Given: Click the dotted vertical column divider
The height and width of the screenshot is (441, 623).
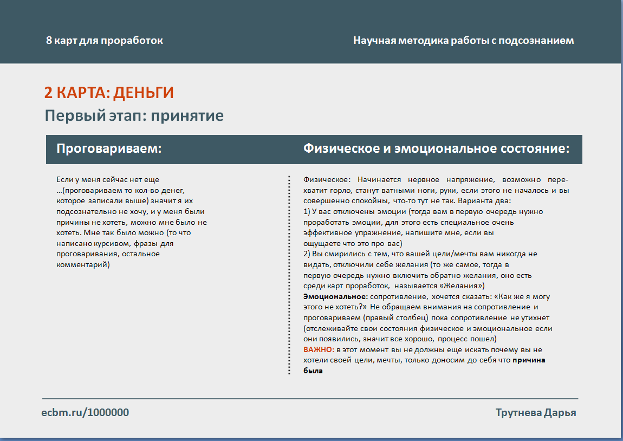Looking at the screenshot, I should click(289, 275).
